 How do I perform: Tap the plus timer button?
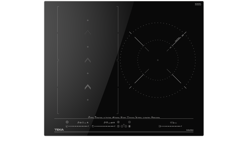pyautogui.click(x=126, y=126)
